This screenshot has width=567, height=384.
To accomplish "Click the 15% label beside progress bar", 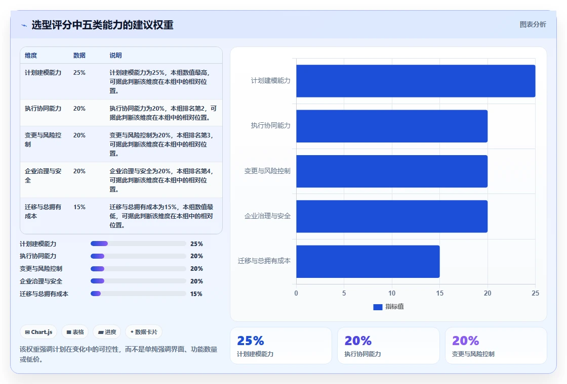I will click(196, 294).
